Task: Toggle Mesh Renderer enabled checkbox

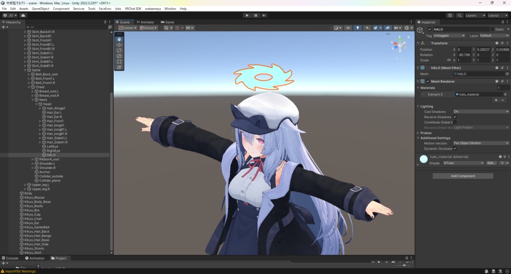Action: coord(428,81)
